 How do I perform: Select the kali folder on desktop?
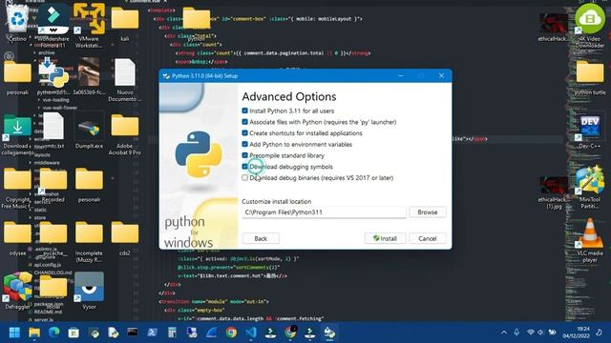click(x=125, y=23)
